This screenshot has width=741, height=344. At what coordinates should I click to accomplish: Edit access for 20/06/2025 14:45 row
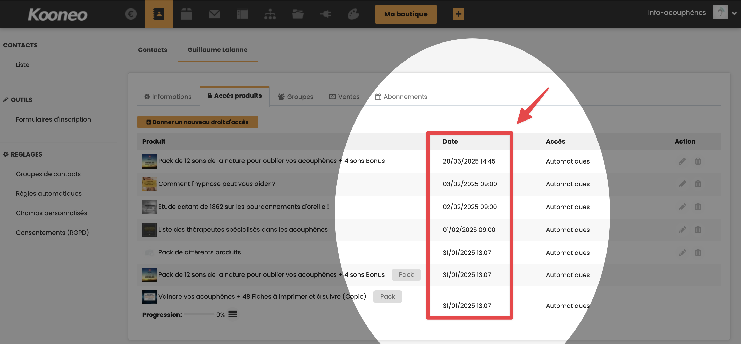tap(682, 161)
